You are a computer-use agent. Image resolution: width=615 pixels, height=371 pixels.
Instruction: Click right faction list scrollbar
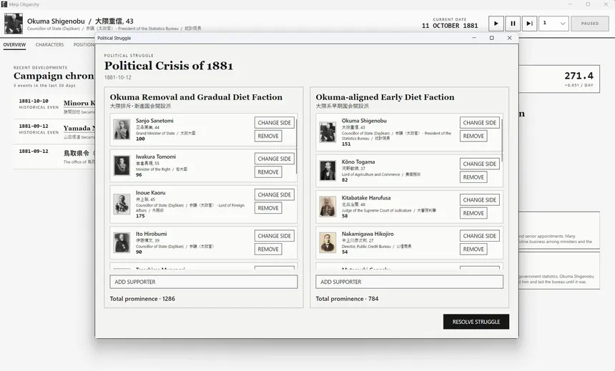coord(502,140)
